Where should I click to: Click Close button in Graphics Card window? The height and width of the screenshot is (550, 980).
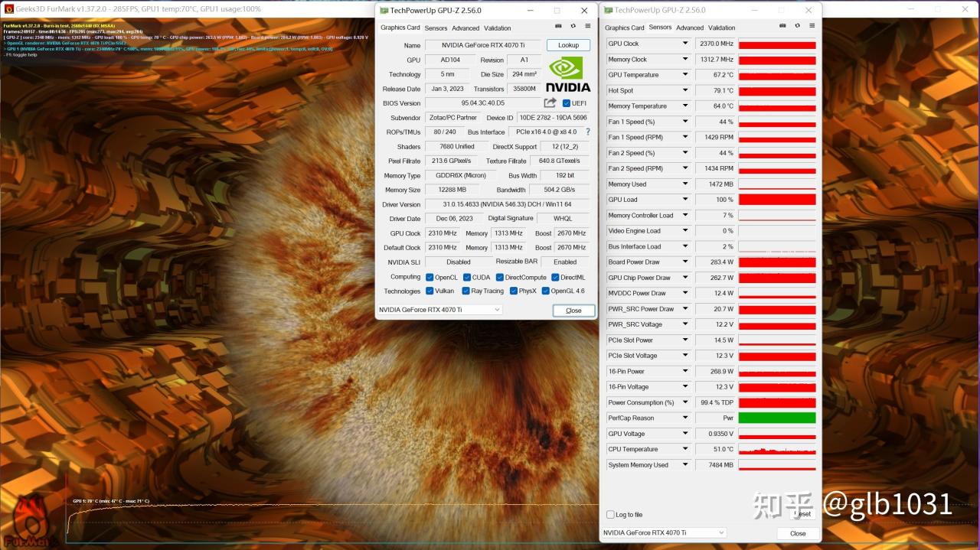[573, 311]
